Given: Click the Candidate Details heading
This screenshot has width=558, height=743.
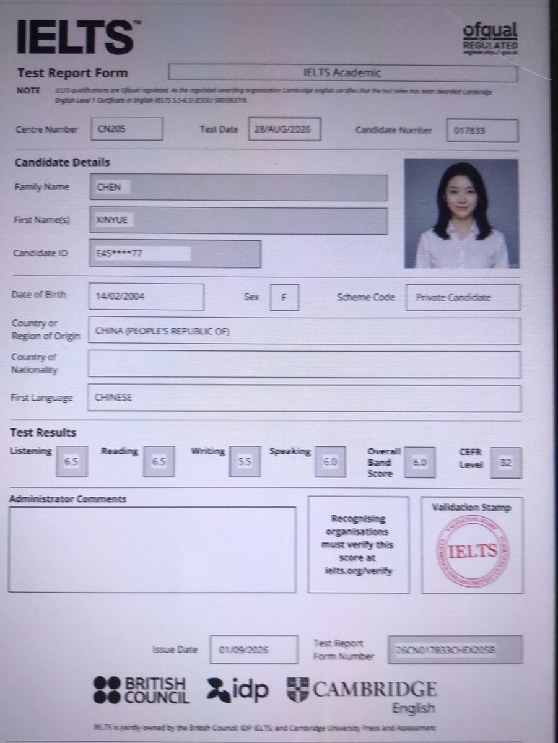Looking at the screenshot, I should pos(62,162).
